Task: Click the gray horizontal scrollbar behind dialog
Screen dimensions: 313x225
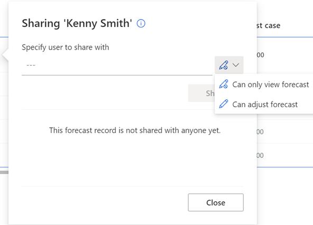Action: 4,172
